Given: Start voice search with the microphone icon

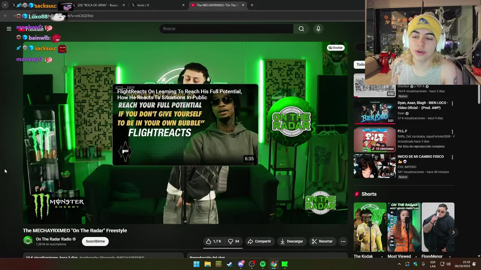Looking at the screenshot, I should point(318,28).
